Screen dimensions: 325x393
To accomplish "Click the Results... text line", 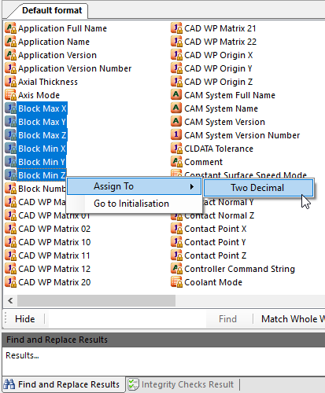I will [22, 355].
